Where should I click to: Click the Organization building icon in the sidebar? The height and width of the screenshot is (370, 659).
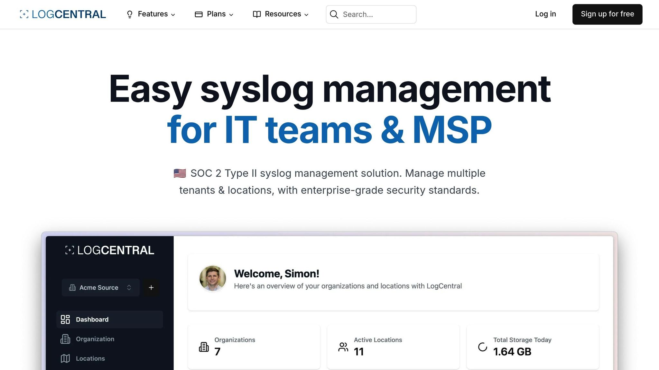[65, 339]
